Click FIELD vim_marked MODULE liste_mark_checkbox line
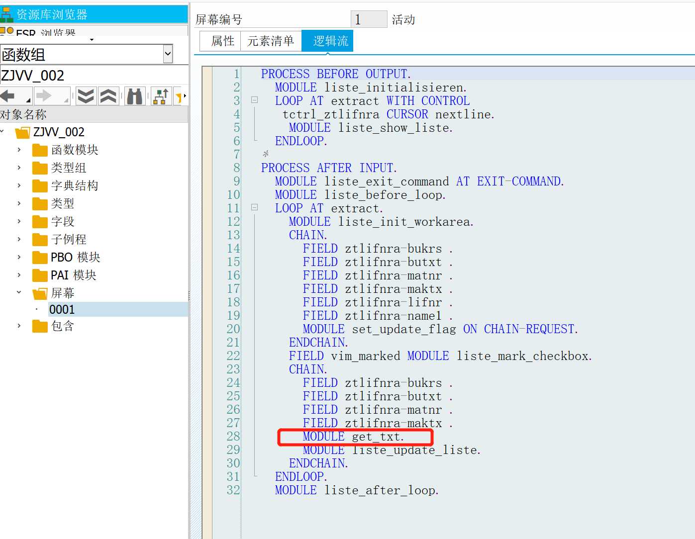The width and height of the screenshot is (695, 539). pos(440,356)
